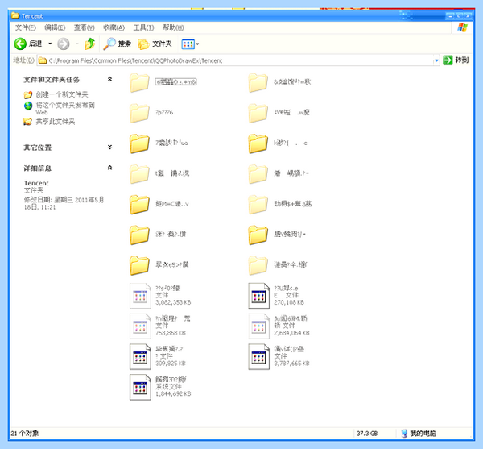Click the Windows flag logo
483x449 pixels.
point(462,27)
